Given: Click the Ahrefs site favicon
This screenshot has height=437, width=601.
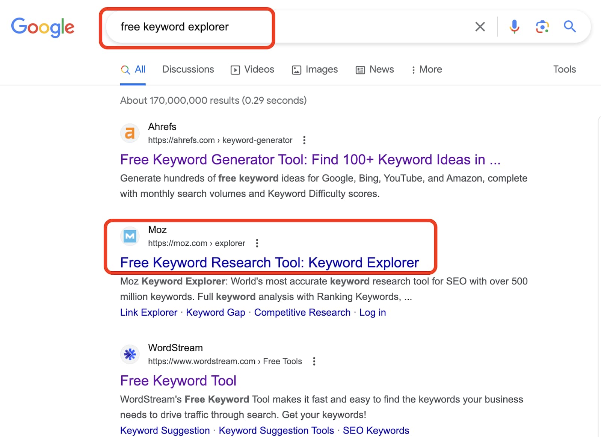Looking at the screenshot, I should tap(130, 133).
